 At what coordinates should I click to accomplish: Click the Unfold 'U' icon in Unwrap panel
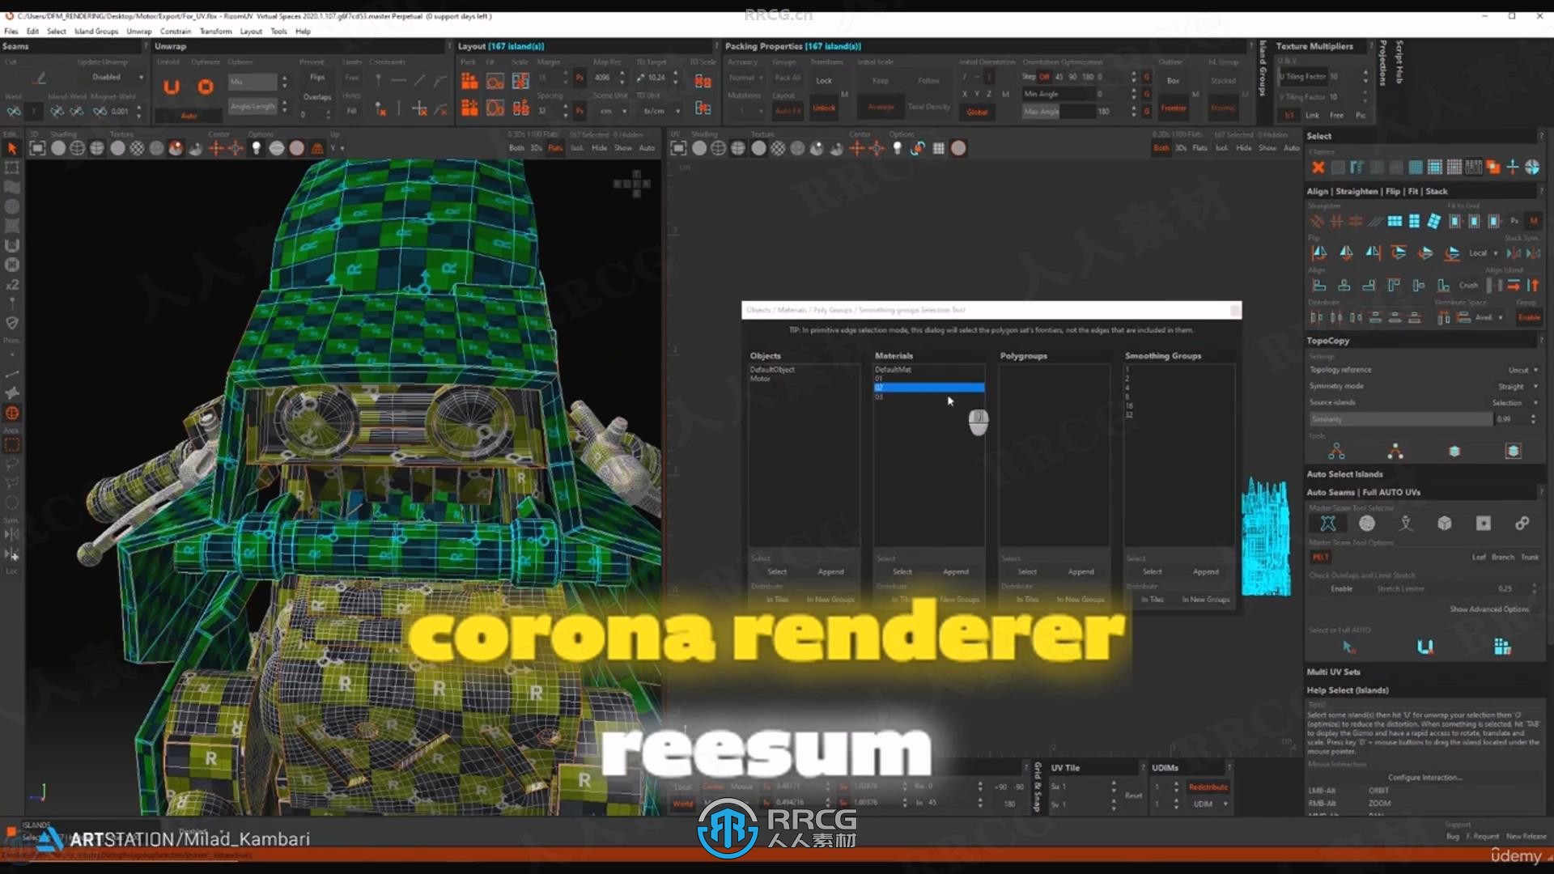[x=172, y=87]
